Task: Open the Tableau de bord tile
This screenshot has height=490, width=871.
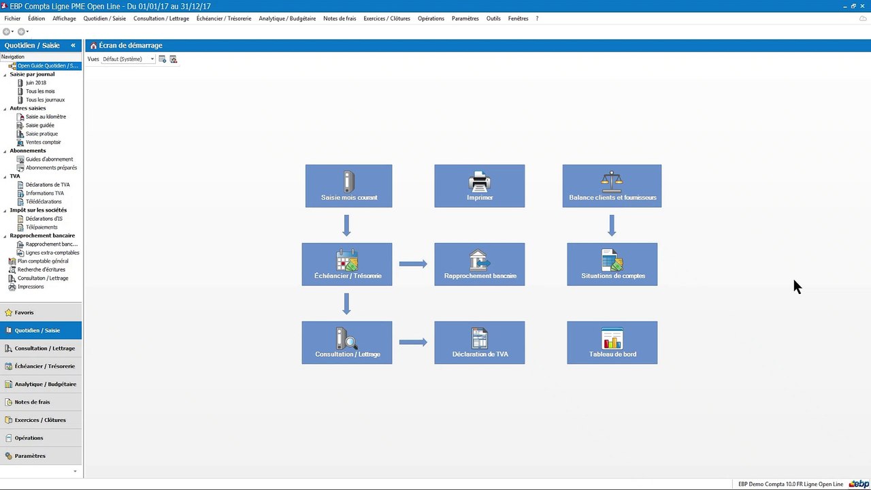Action: (x=612, y=342)
